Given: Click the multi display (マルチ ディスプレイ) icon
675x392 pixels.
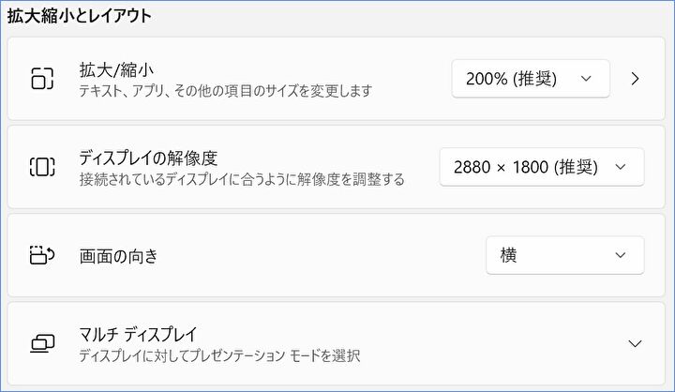Looking at the screenshot, I should click(x=43, y=343).
